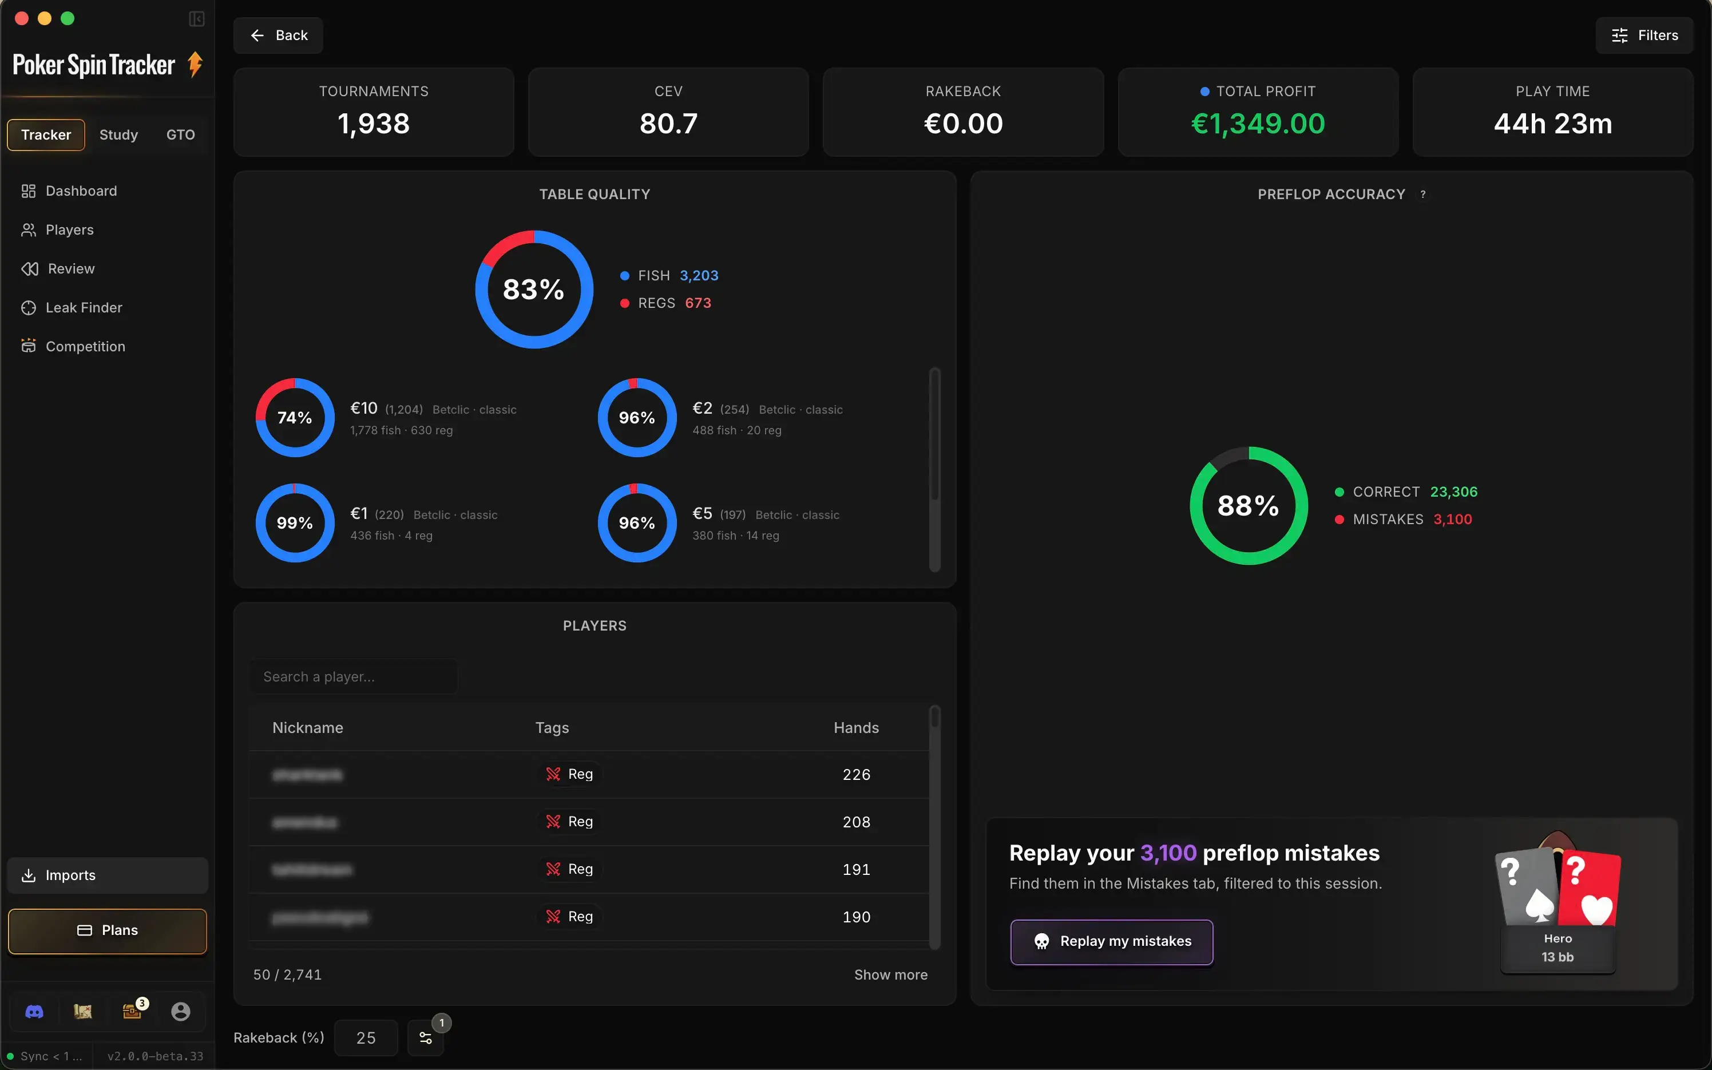Click the 88% preflop accuracy donut
Image resolution: width=1712 pixels, height=1070 pixels.
tap(1249, 506)
